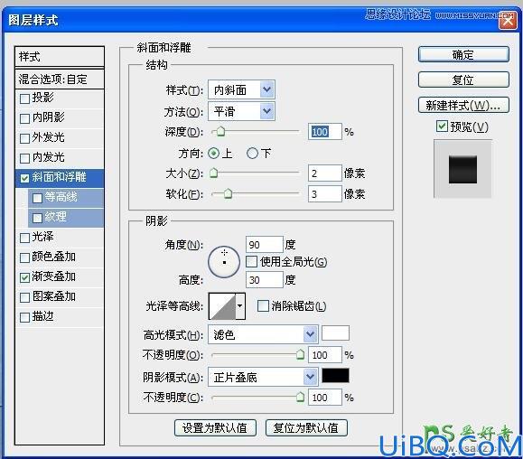Click the 软化 soften slider handle
The width and height of the screenshot is (523, 459).
[228, 193]
